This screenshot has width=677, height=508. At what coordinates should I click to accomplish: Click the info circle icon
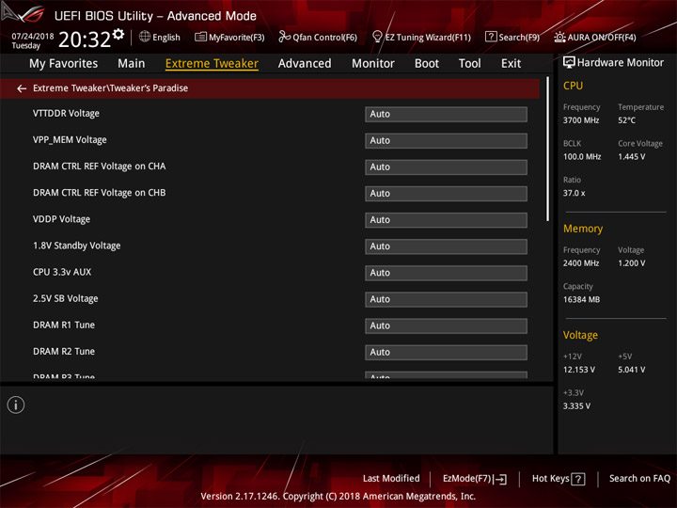coord(16,405)
